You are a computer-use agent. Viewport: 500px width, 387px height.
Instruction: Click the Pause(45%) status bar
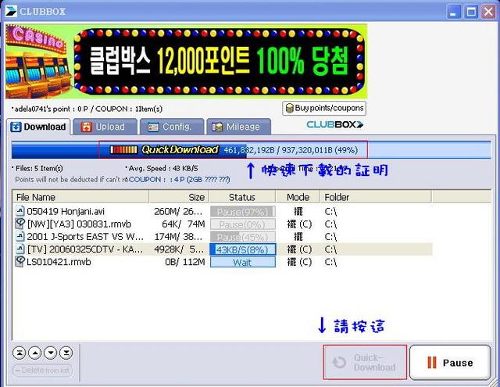[243, 237]
